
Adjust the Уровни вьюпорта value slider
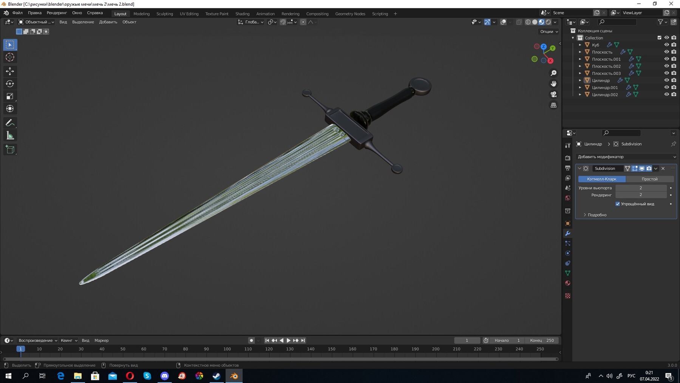[641, 188]
